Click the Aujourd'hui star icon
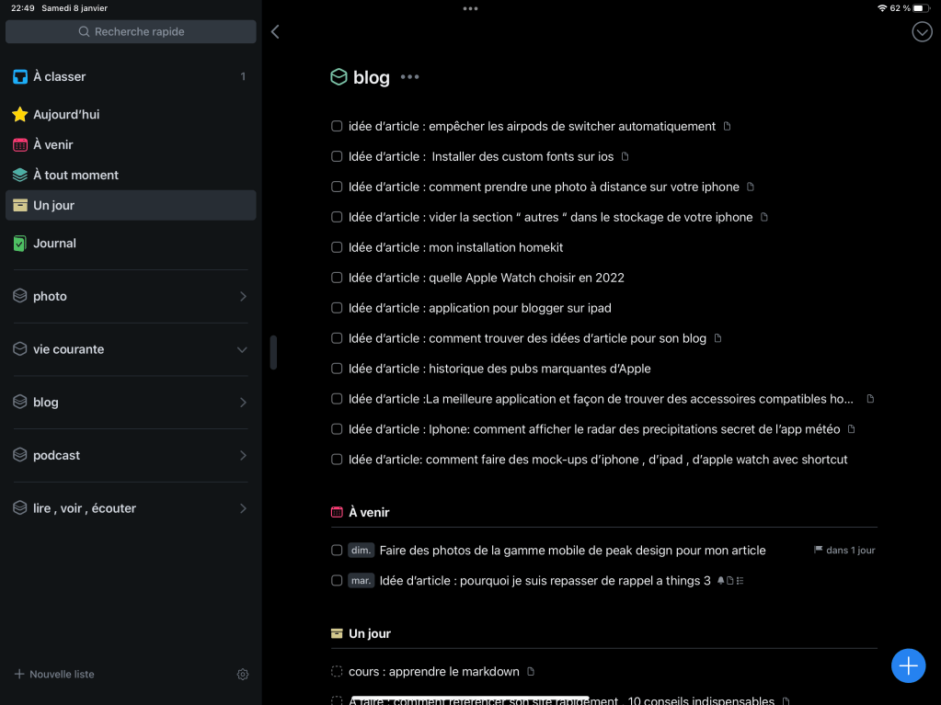The width and height of the screenshot is (941, 705). (x=20, y=115)
